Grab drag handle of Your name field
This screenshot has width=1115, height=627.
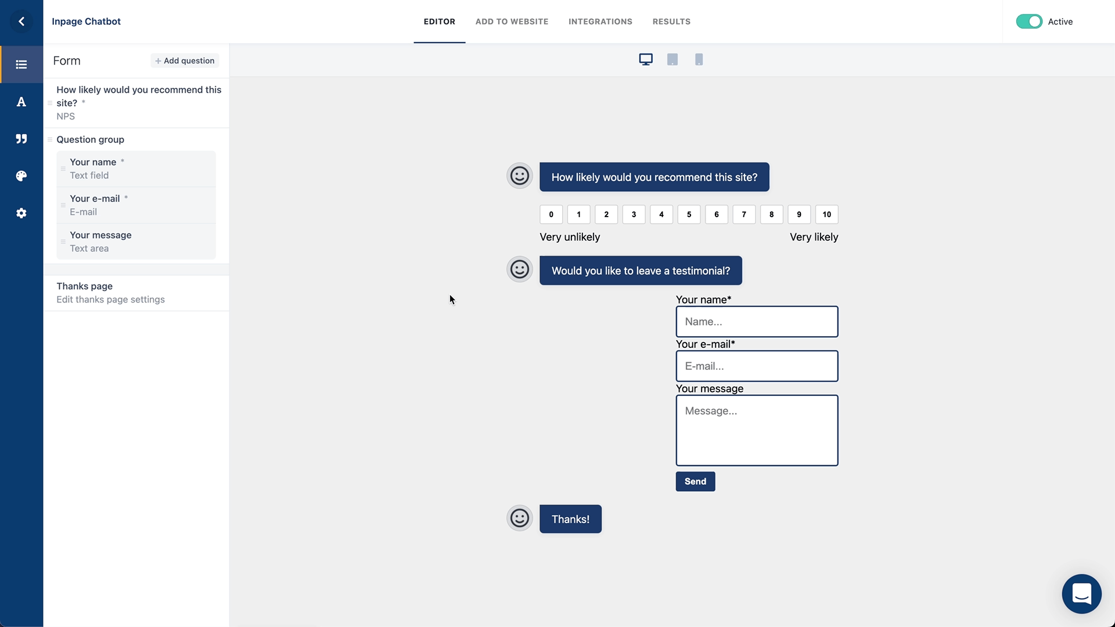(63, 168)
